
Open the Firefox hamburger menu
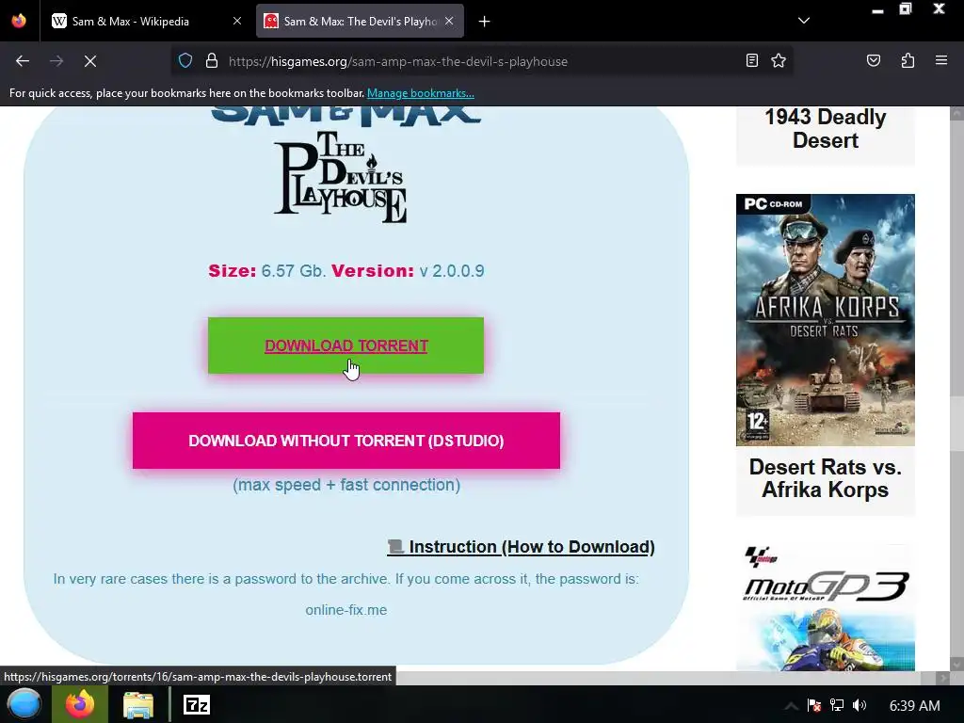[941, 60]
